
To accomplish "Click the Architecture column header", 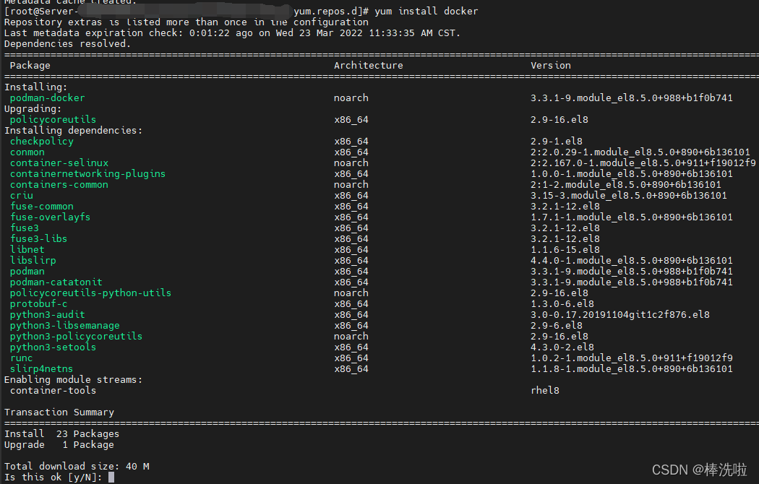I will (x=369, y=65).
